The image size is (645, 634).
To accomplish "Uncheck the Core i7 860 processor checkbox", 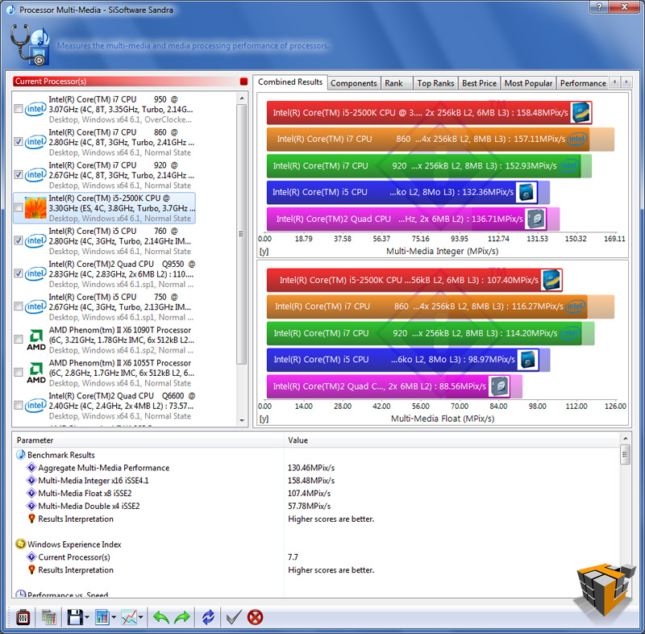I will 18,141.
